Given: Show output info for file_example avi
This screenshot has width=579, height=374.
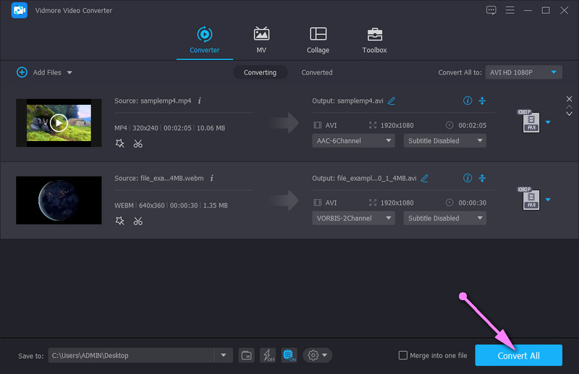Looking at the screenshot, I should (x=468, y=178).
